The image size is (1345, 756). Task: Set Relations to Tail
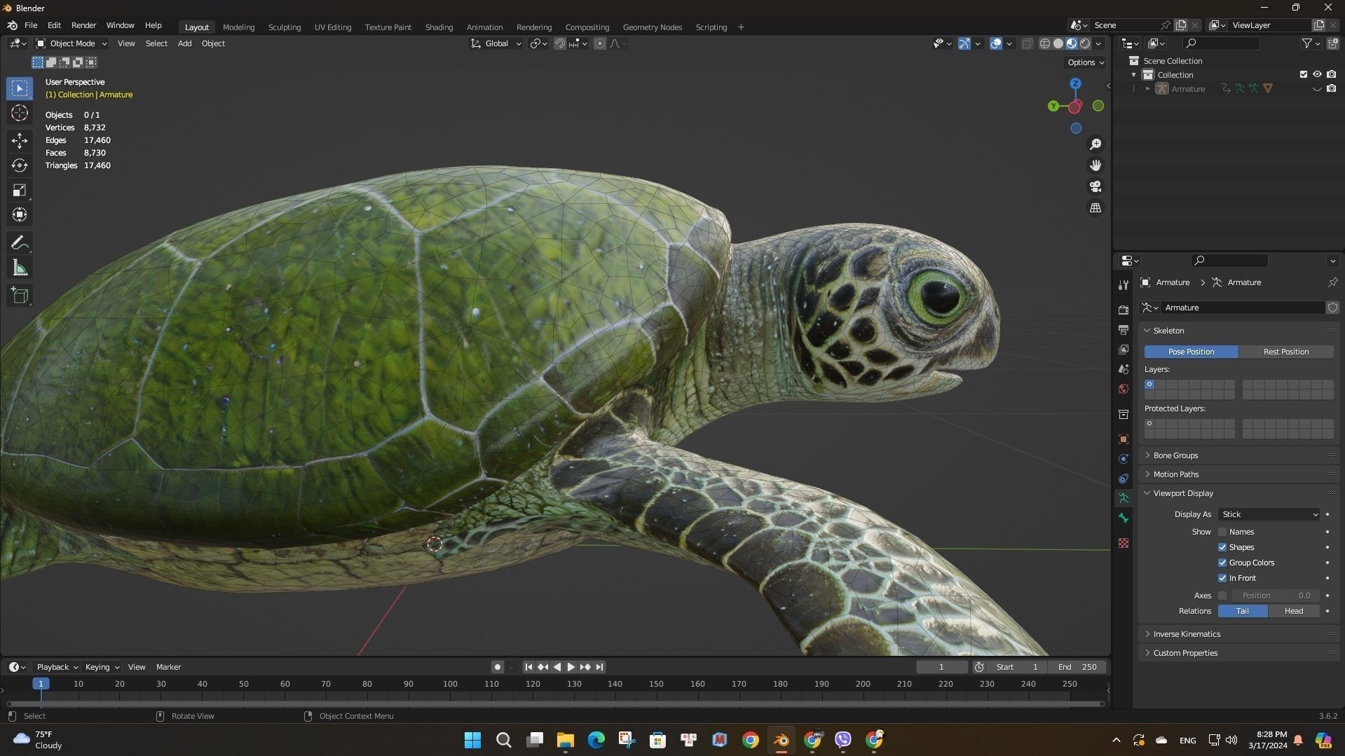click(1243, 611)
